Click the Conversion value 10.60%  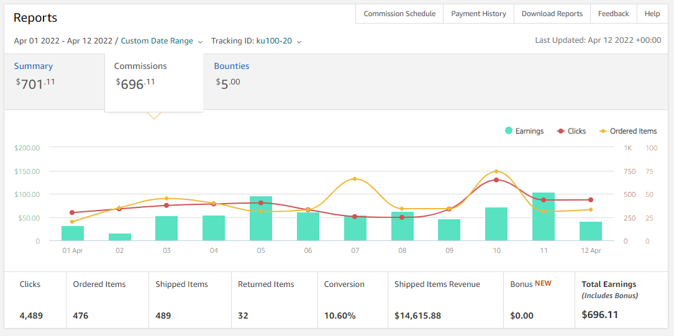[x=340, y=316]
